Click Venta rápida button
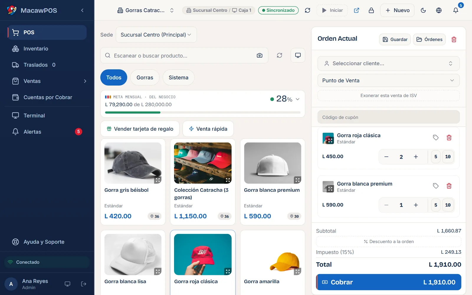472x295 pixels. pyautogui.click(x=208, y=129)
